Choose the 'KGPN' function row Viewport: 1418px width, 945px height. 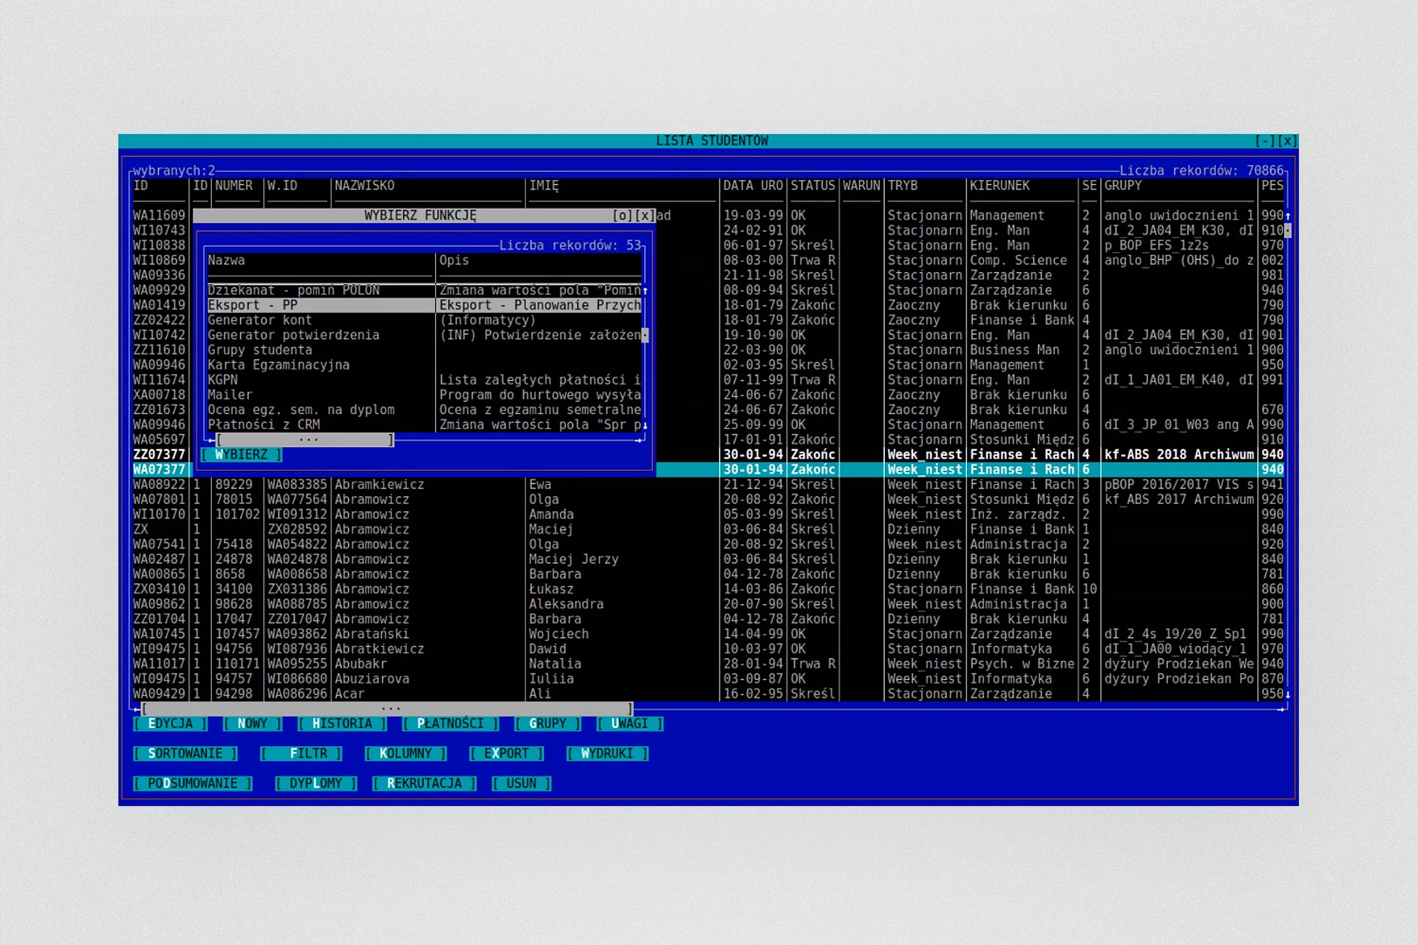424,379
